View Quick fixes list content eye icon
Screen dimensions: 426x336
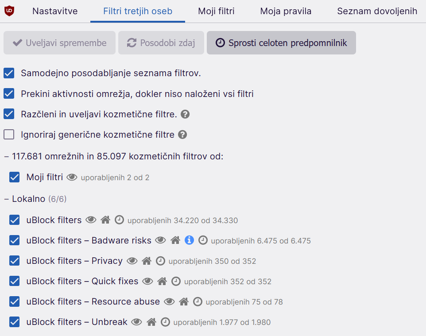148,281
